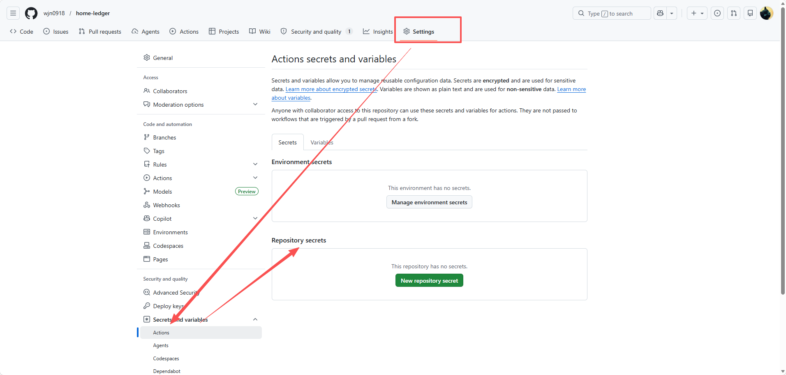Go to GitHub homepage via Octocat logo
Screen dimensions: 786x375
pos(31,13)
